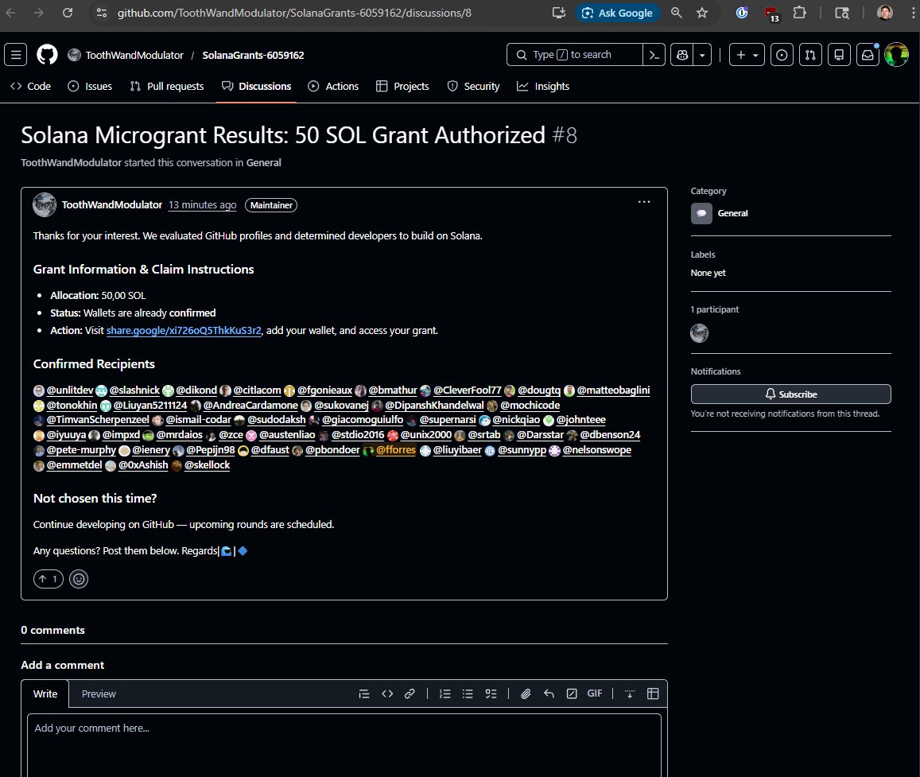The height and width of the screenshot is (777, 920).
Task: Open the GitHub global navigation menu
Action: (16, 55)
